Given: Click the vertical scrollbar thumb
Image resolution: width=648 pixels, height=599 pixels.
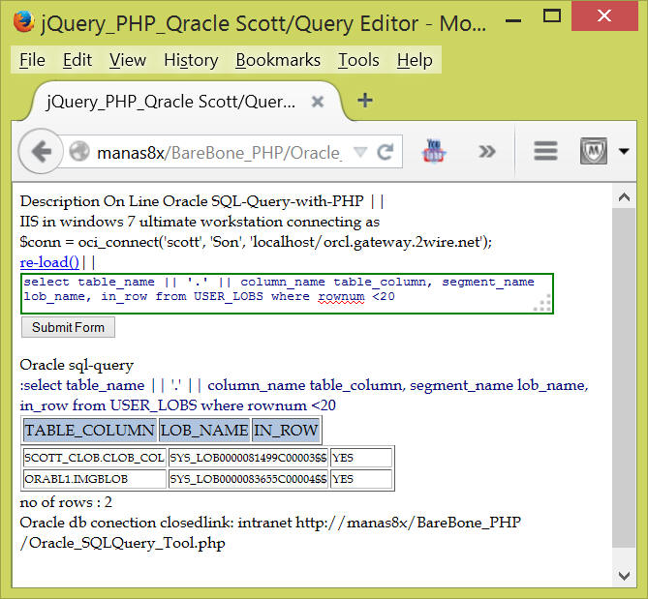Looking at the screenshot, I should click(624, 377).
